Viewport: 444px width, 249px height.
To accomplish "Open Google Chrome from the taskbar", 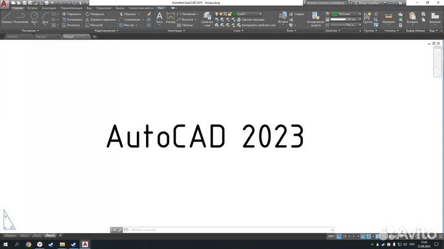I will (x=28, y=244).
